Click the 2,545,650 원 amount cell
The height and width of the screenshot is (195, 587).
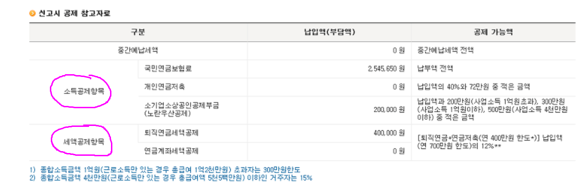pyautogui.click(x=386, y=69)
